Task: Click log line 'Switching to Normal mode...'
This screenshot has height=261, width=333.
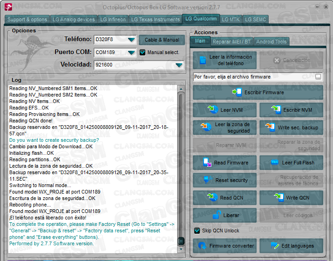Action: point(40,185)
